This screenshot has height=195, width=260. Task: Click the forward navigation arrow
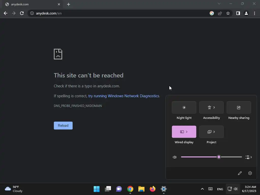click(14, 13)
